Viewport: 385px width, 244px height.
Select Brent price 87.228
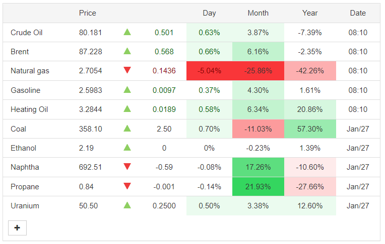click(x=90, y=52)
